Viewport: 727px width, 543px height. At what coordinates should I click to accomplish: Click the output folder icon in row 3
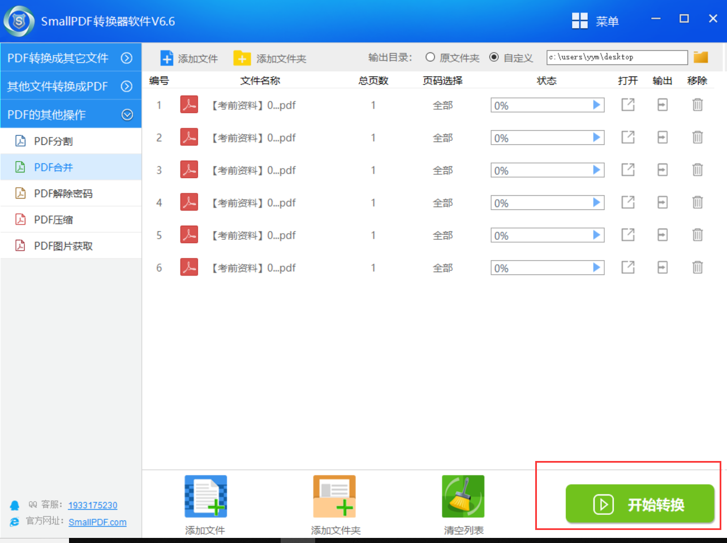[x=663, y=170]
